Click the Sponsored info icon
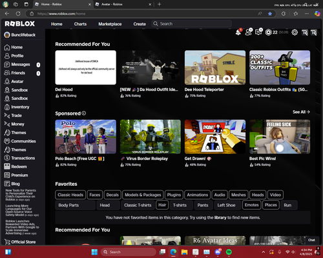The width and height of the screenshot is (323, 258). [84, 113]
